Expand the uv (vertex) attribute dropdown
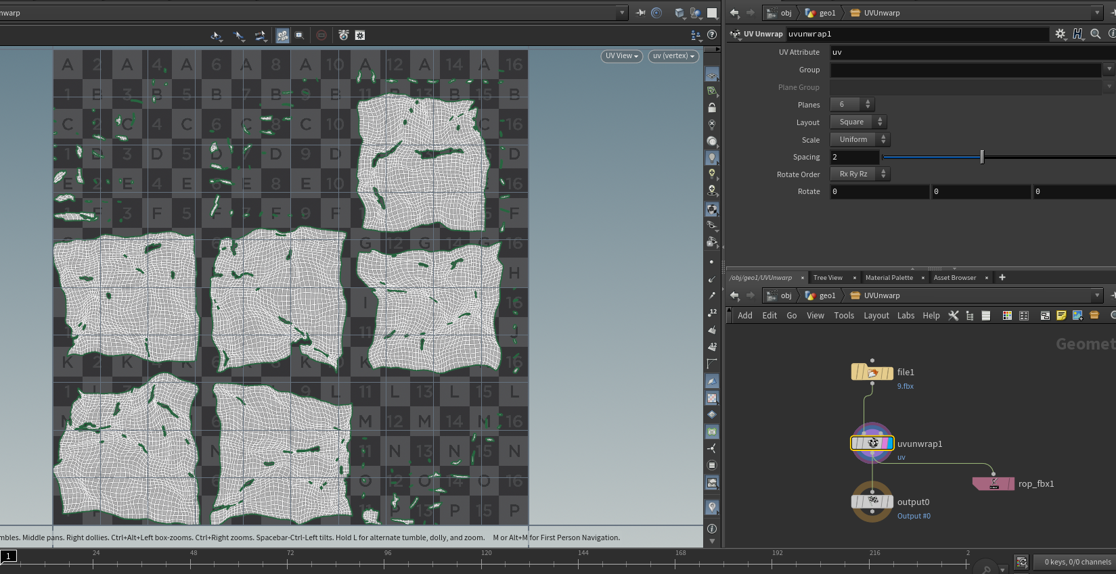Screen dimensions: 1116x574 click(673, 56)
